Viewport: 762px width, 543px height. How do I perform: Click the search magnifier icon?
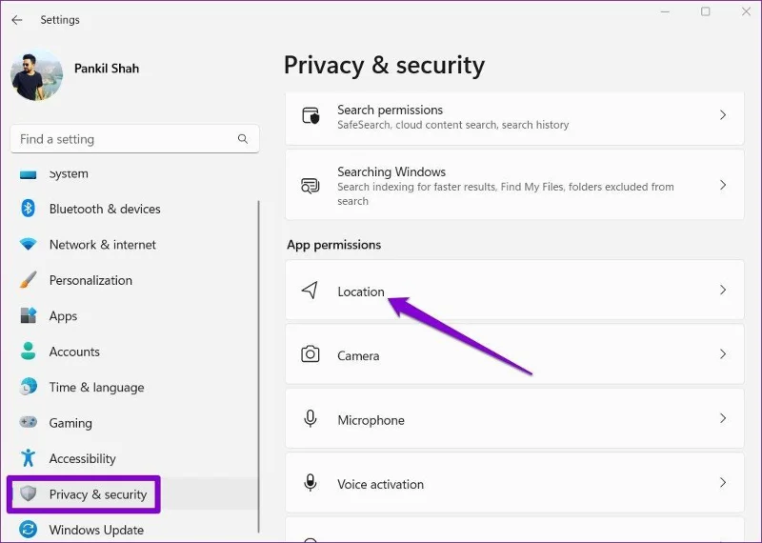(x=243, y=139)
